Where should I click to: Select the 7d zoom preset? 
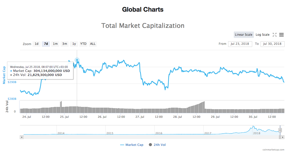[46, 44]
